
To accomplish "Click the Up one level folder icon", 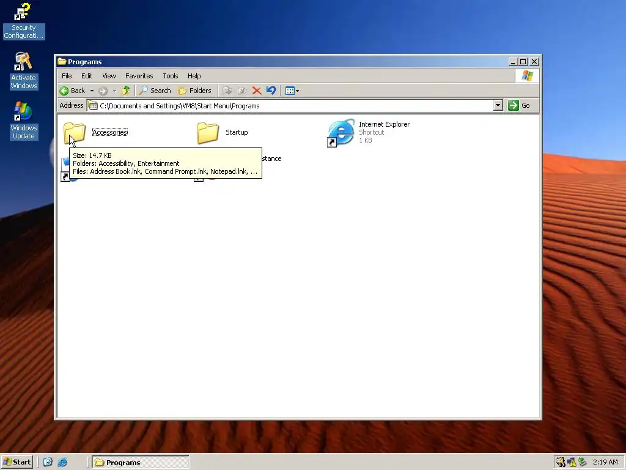I will (126, 91).
